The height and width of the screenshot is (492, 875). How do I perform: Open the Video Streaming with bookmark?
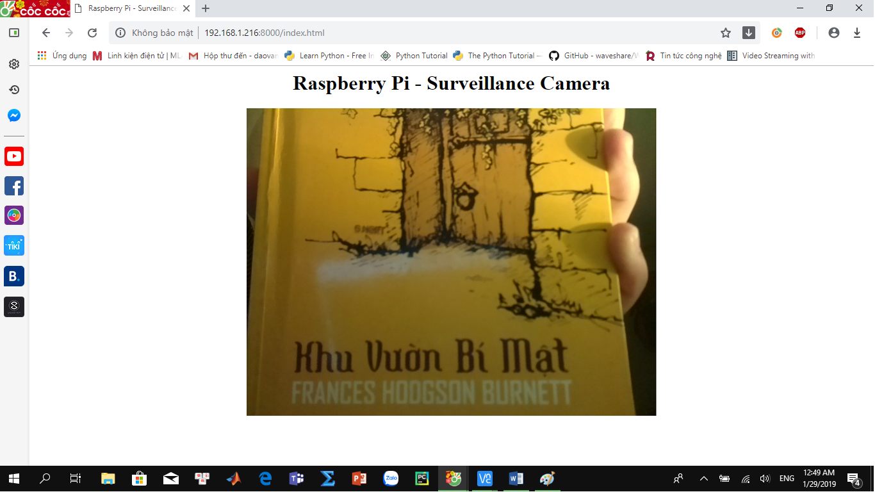pos(771,56)
